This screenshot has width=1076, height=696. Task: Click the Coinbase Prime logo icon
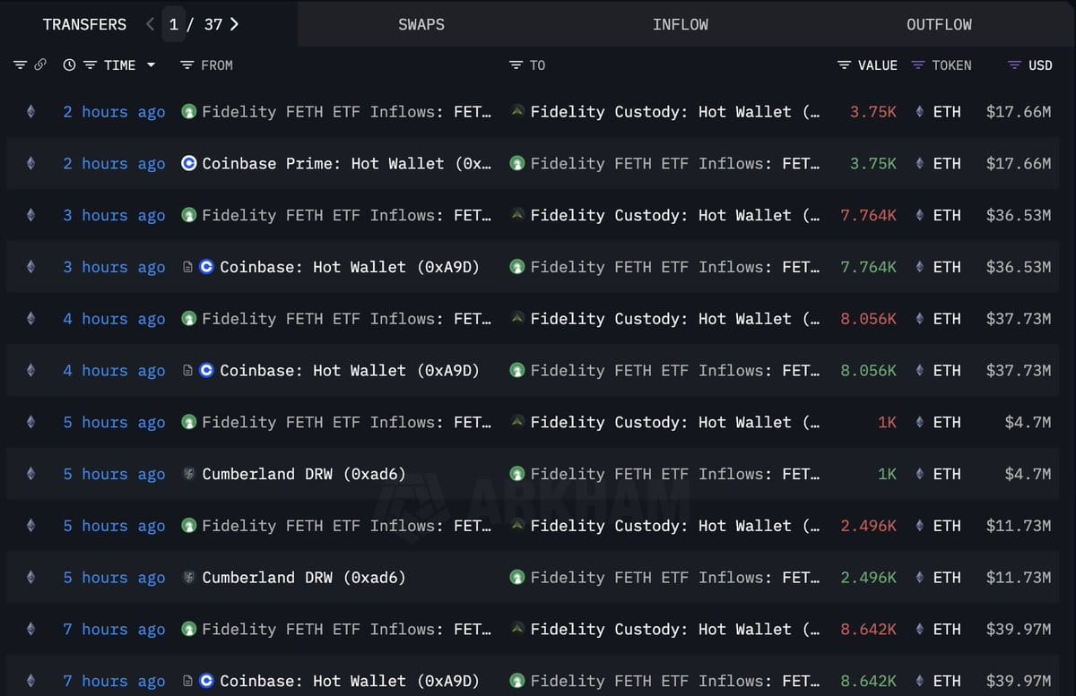click(x=188, y=164)
